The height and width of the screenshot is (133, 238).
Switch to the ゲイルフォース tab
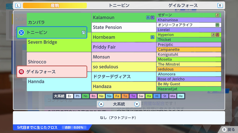tap(183, 6)
